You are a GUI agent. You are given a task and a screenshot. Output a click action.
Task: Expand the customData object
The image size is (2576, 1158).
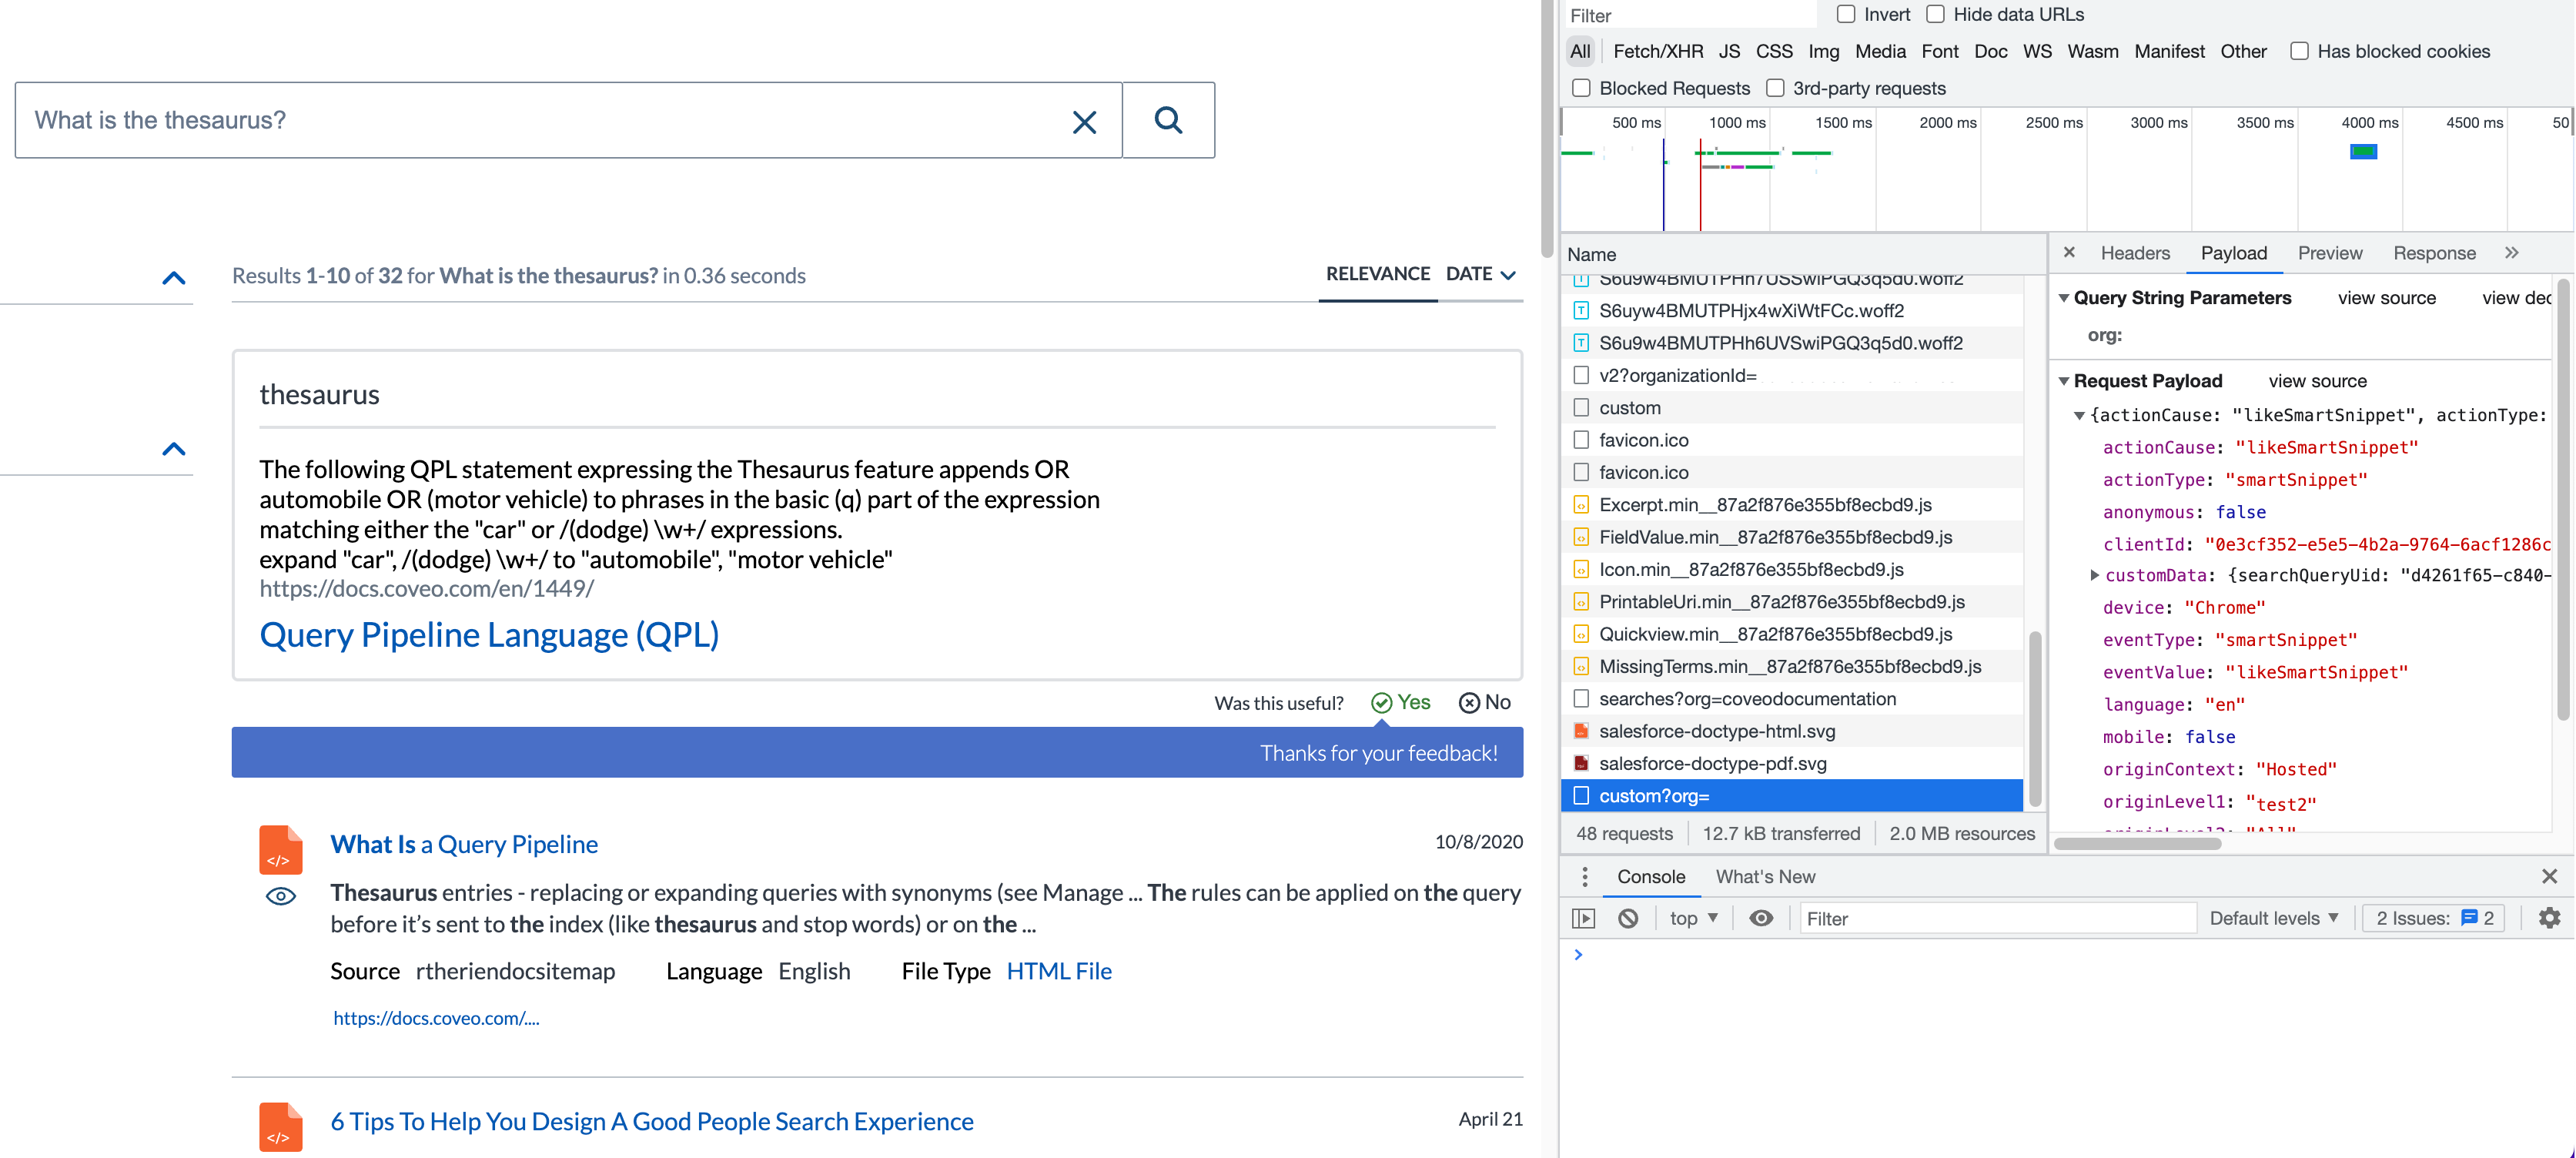(2094, 575)
